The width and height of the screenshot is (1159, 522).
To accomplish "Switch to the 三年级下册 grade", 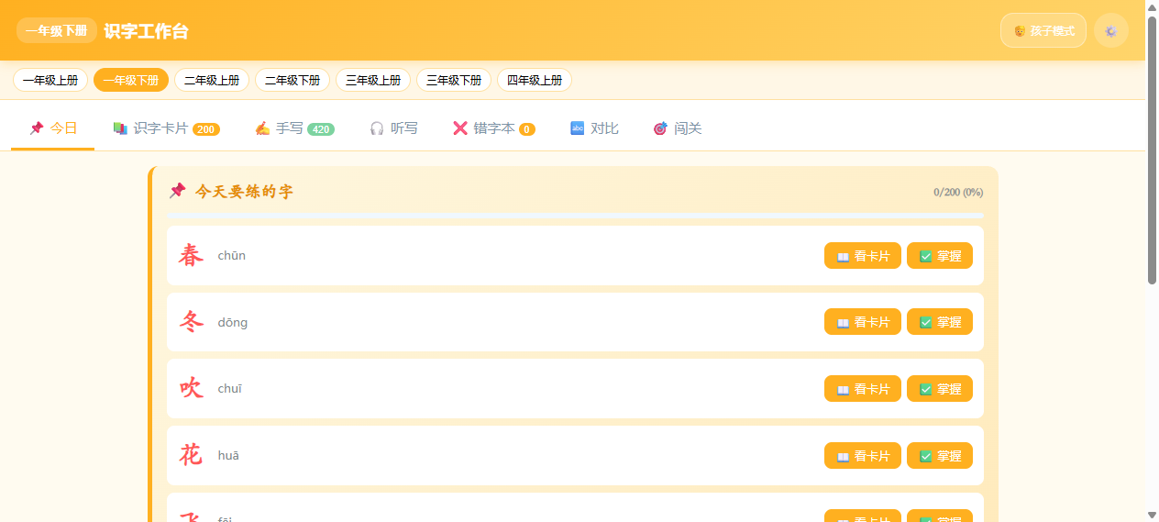I will click(454, 80).
